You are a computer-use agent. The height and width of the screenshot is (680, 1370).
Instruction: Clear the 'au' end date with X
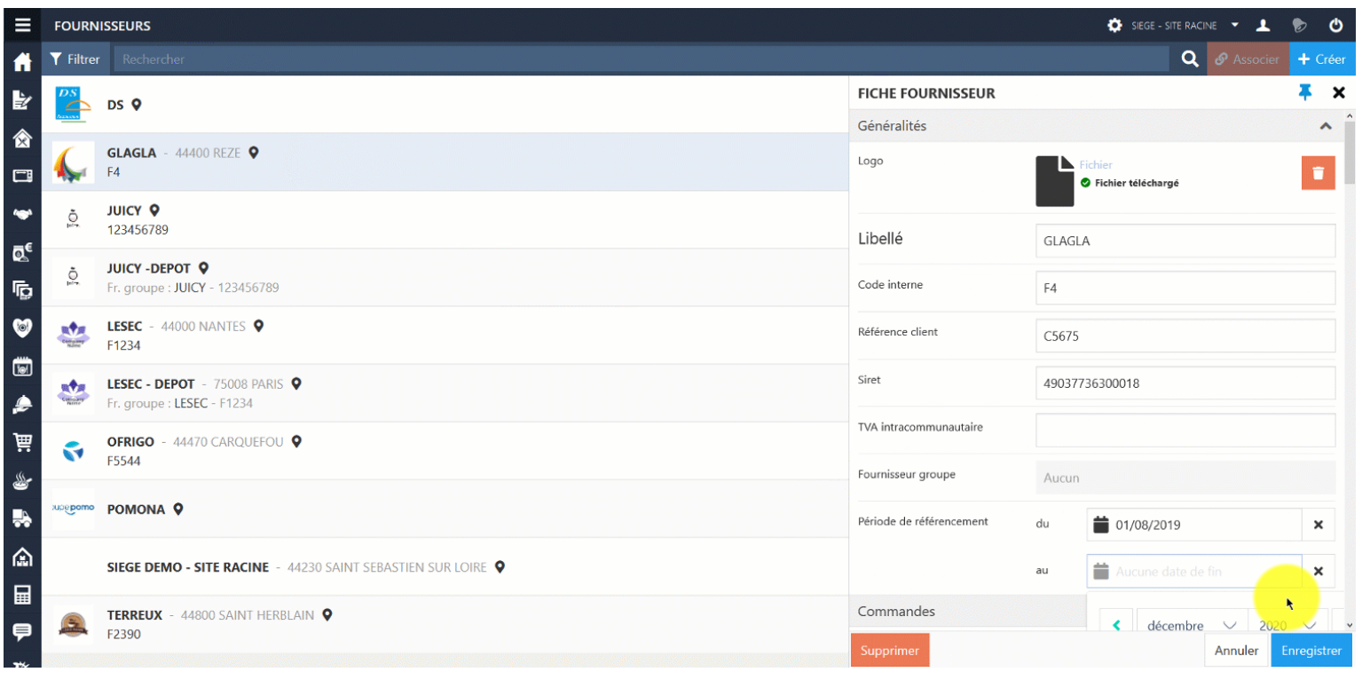(x=1319, y=572)
